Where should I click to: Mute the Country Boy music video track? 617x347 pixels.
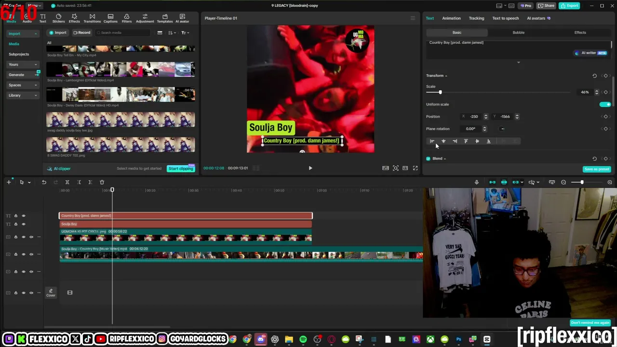click(x=31, y=254)
